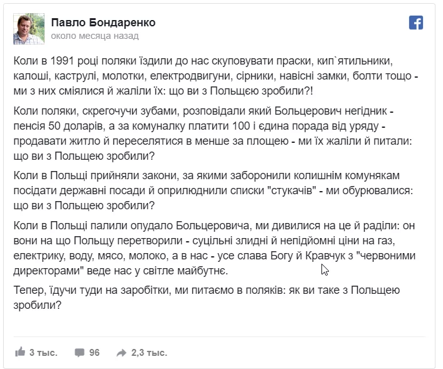View the '3 тыс.' likes count

click(43, 353)
